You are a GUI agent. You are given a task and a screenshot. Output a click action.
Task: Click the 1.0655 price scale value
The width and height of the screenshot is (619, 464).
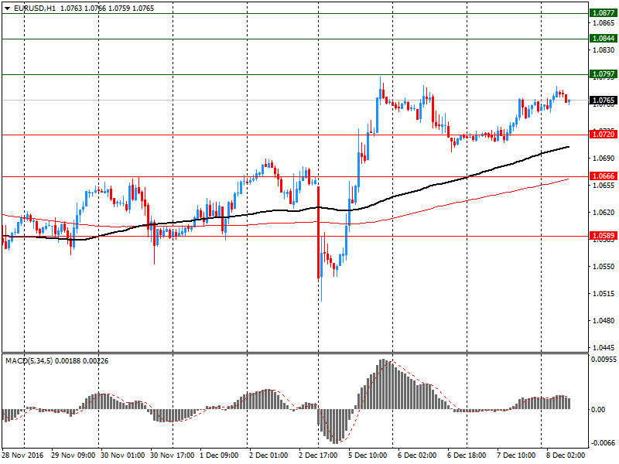(604, 185)
